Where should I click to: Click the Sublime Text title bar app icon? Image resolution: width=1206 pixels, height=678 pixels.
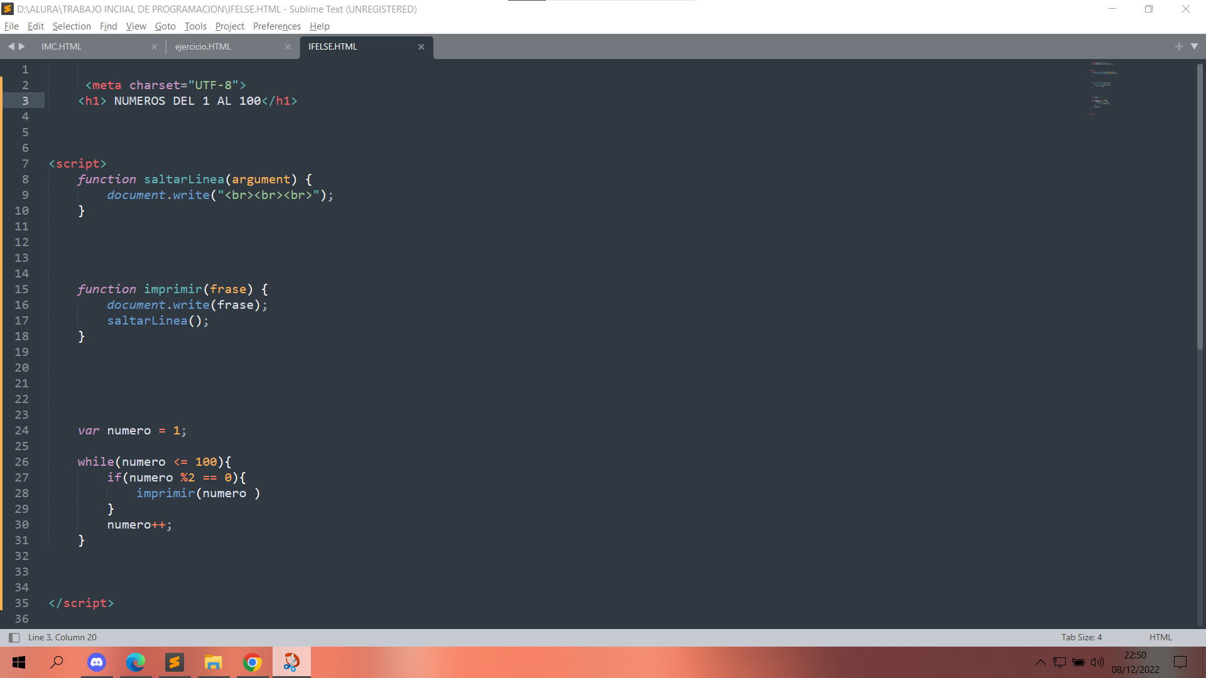8,9
